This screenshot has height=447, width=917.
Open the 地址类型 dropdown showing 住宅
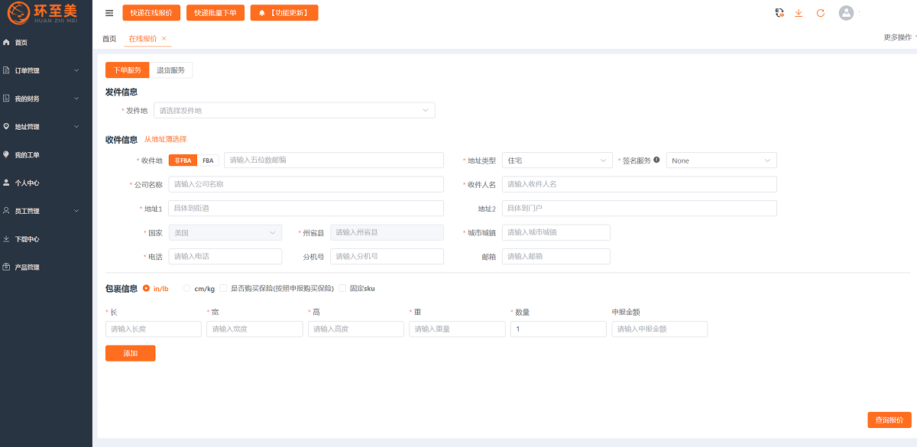point(557,160)
